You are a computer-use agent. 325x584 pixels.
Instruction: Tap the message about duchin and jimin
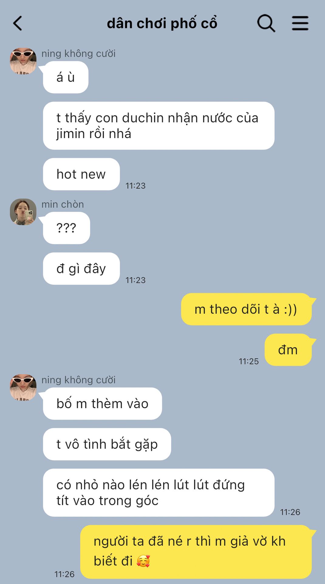[x=159, y=126]
